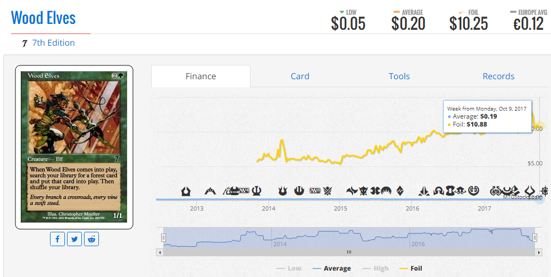Click the $0.05 low price value
Image resolution: width=551 pixels, height=277 pixels.
(x=348, y=23)
